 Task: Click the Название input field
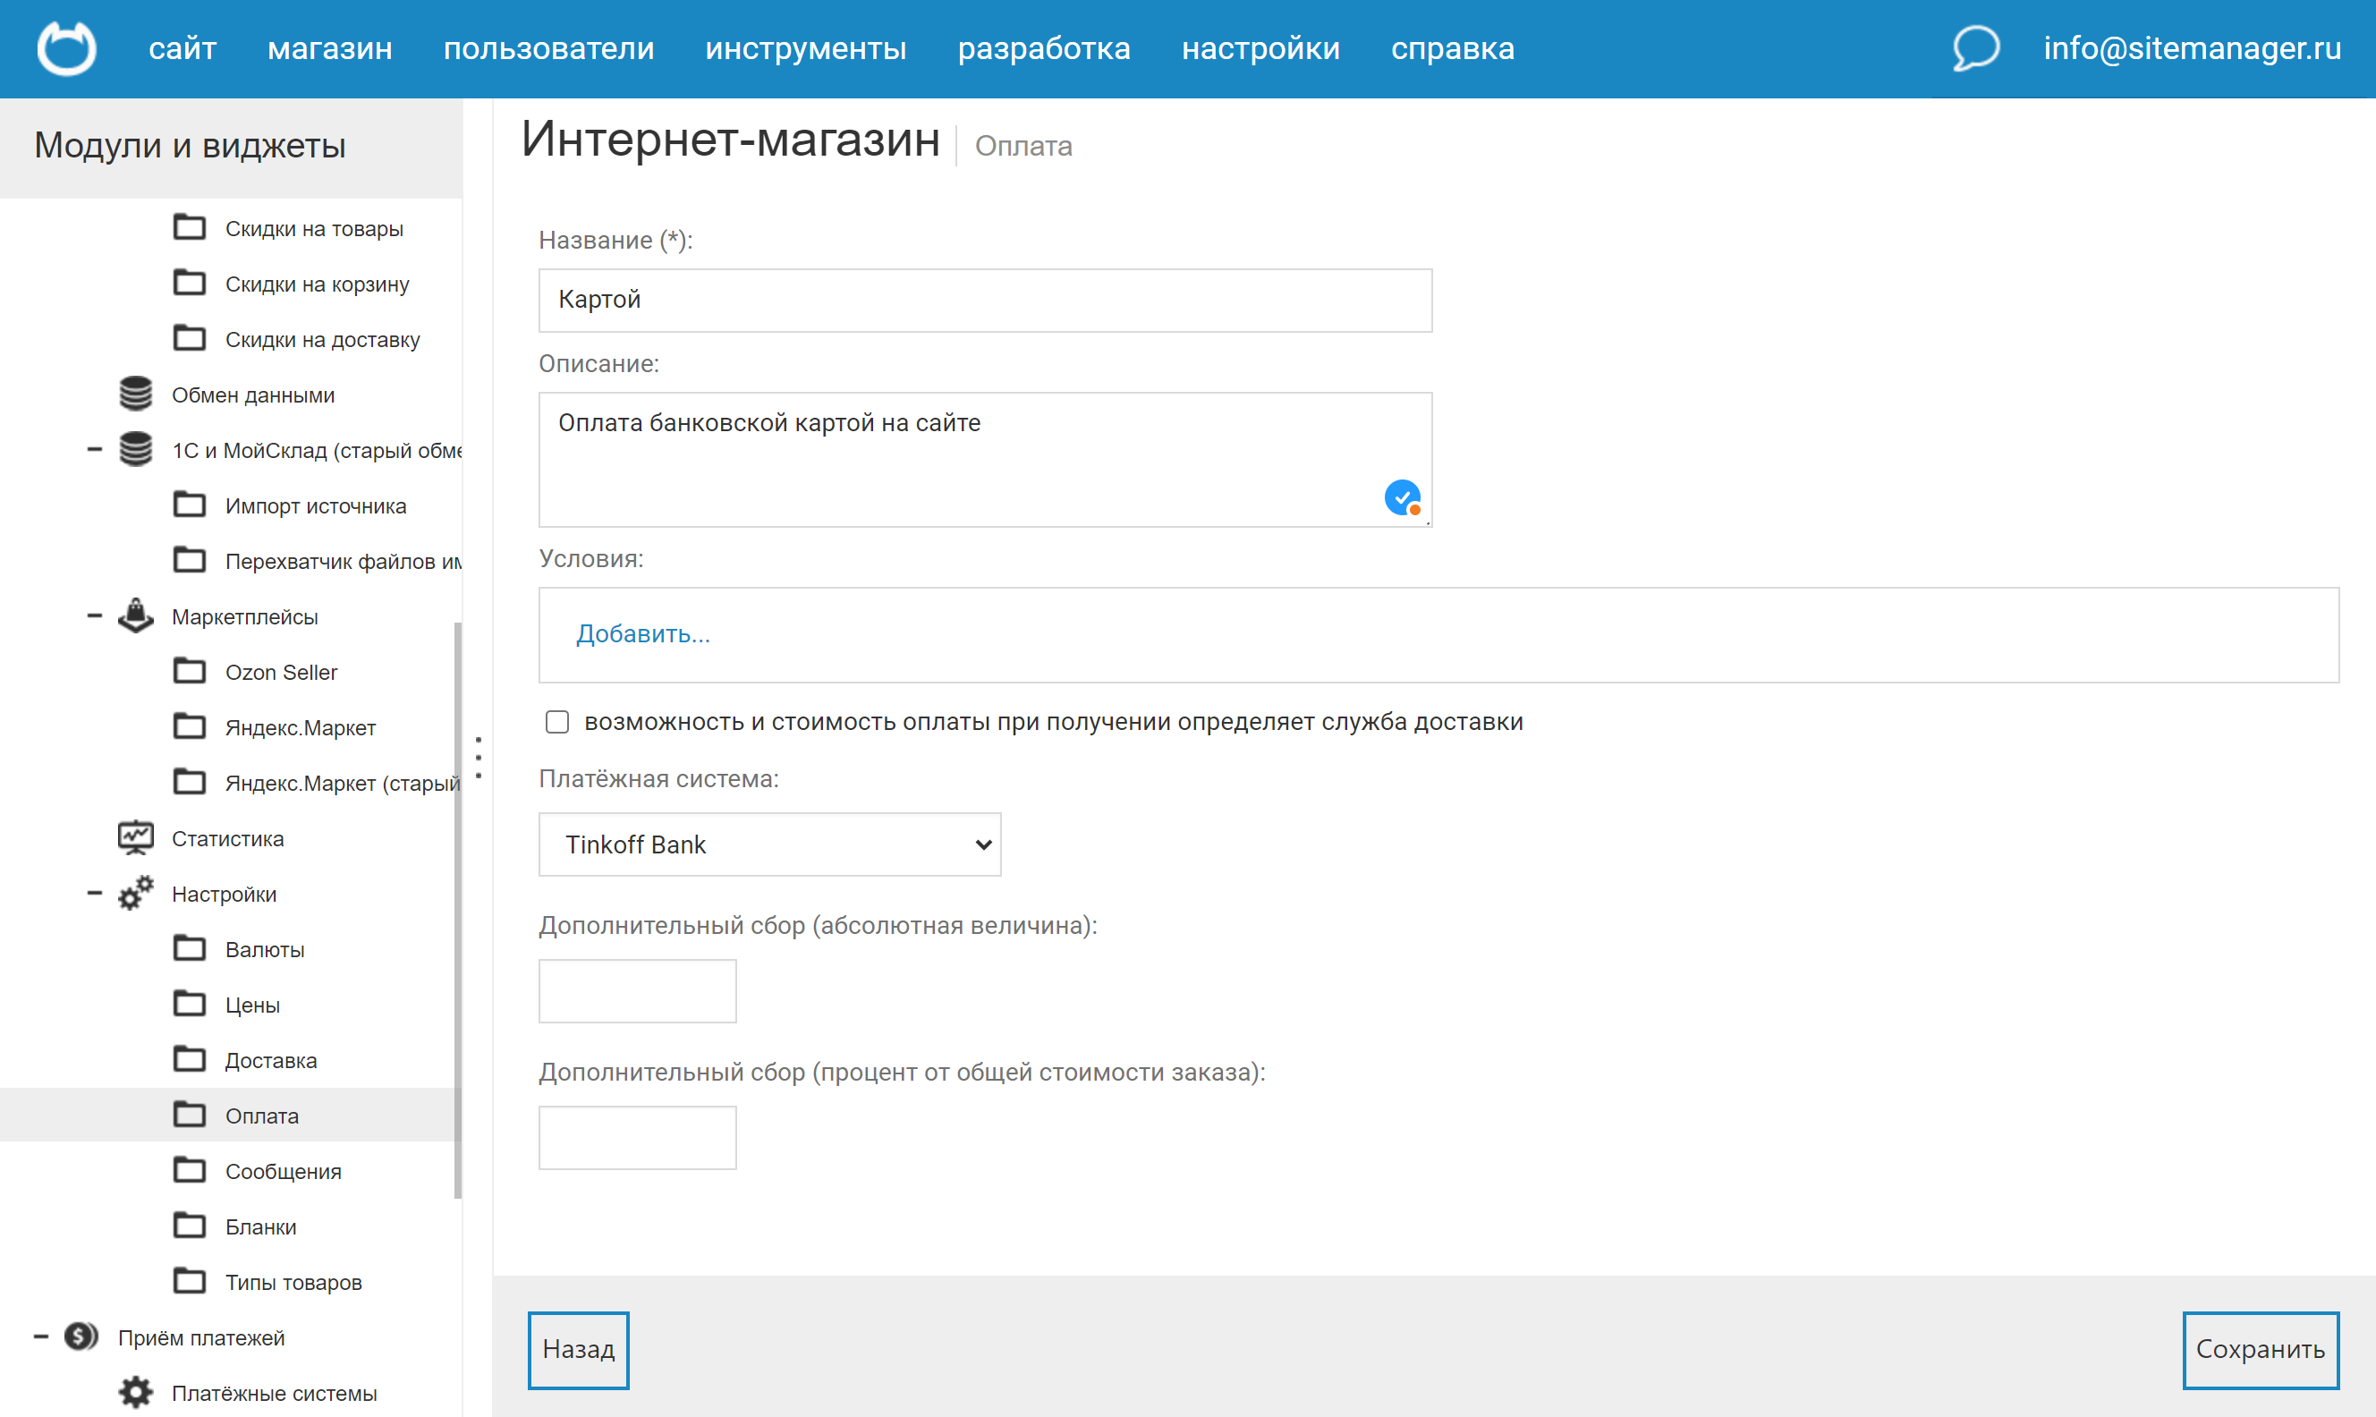[984, 300]
